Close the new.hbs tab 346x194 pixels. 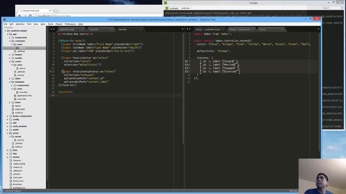pos(141,30)
